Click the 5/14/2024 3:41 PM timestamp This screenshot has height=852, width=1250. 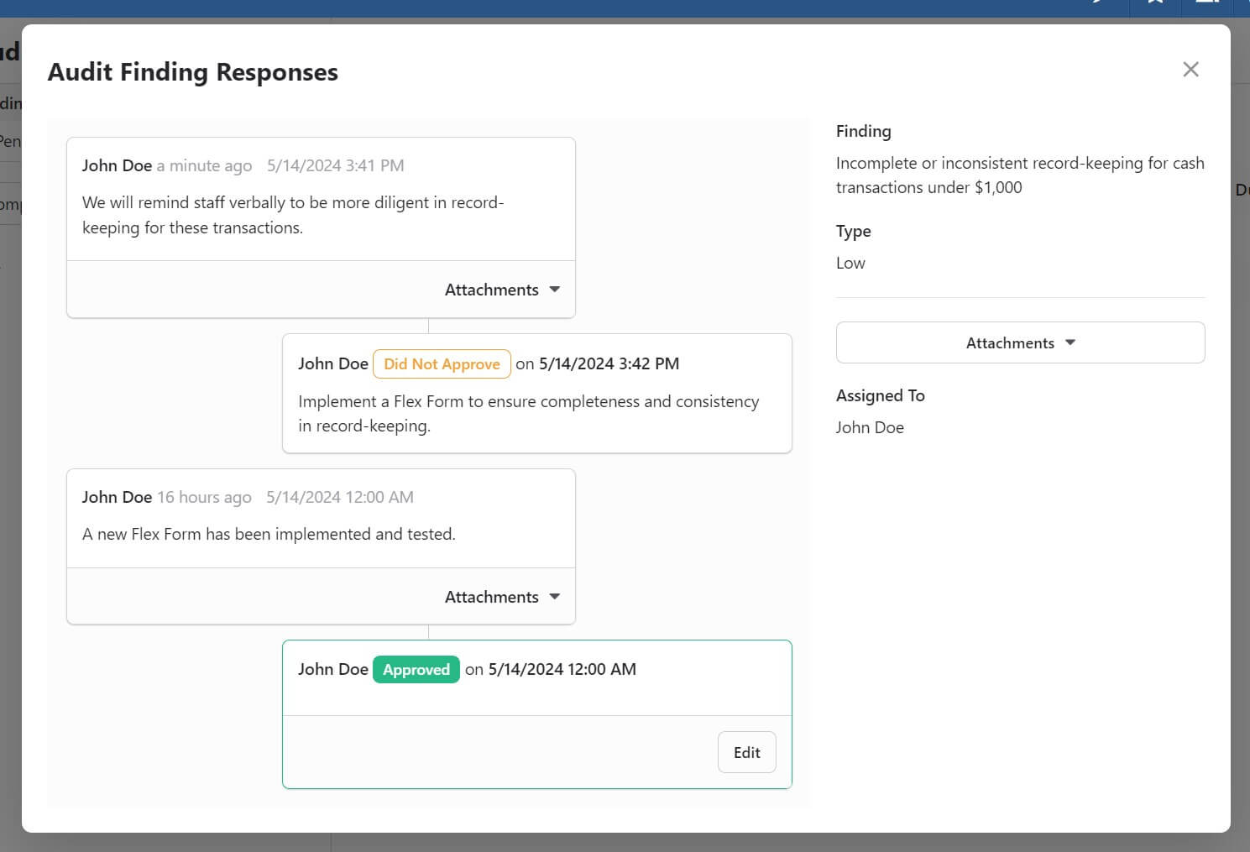click(x=335, y=165)
